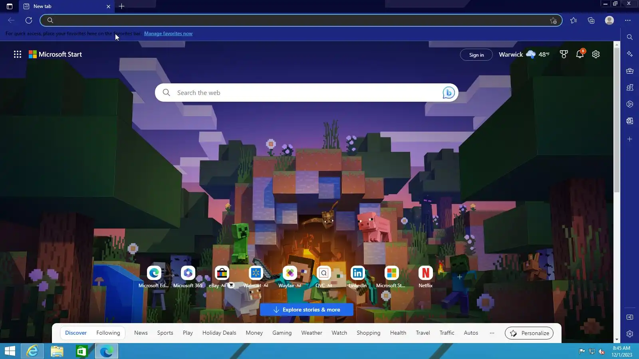Click the Personalize button
This screenshot has height=359, width=639.
pyautogui.click(x=529, y=333)
